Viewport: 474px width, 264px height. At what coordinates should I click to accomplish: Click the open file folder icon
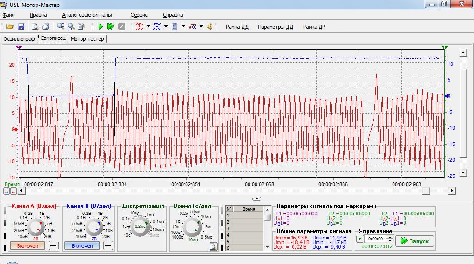(x=9, y=27)
